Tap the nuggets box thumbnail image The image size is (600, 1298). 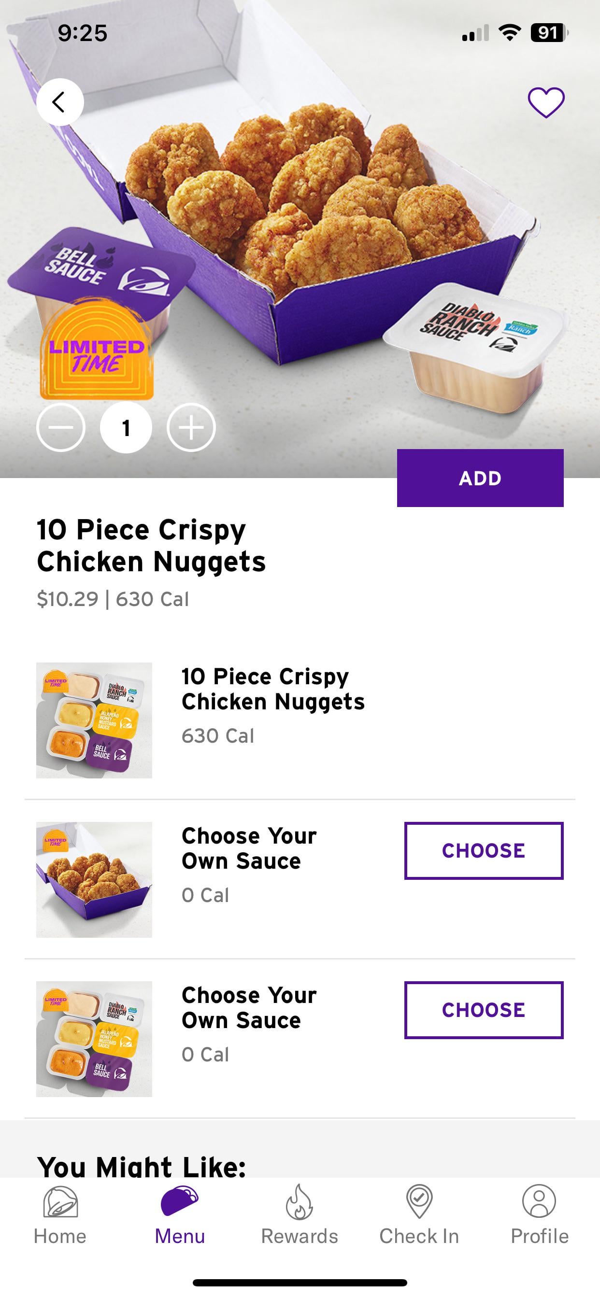click(94, 879)
